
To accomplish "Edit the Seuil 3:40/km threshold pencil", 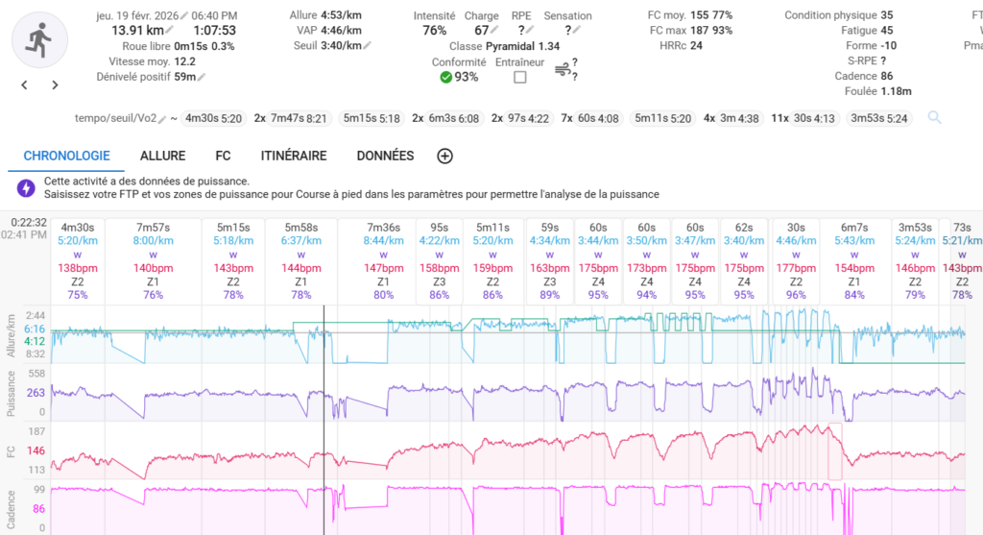I will pyautogui.click(x=367, y=46).
